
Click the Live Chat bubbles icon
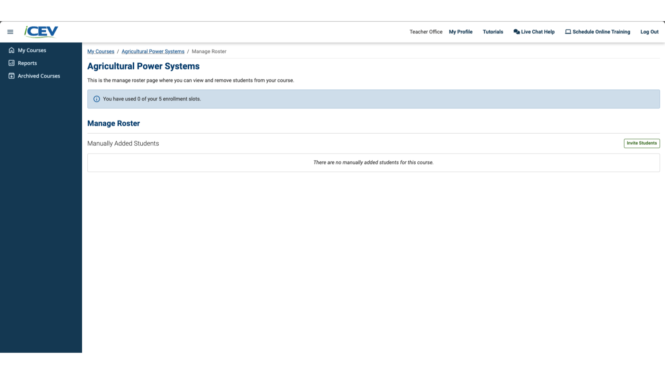pos(516,32)
